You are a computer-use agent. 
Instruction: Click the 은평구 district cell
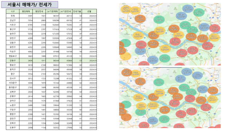pyautogui.click(x=13, y=96)
